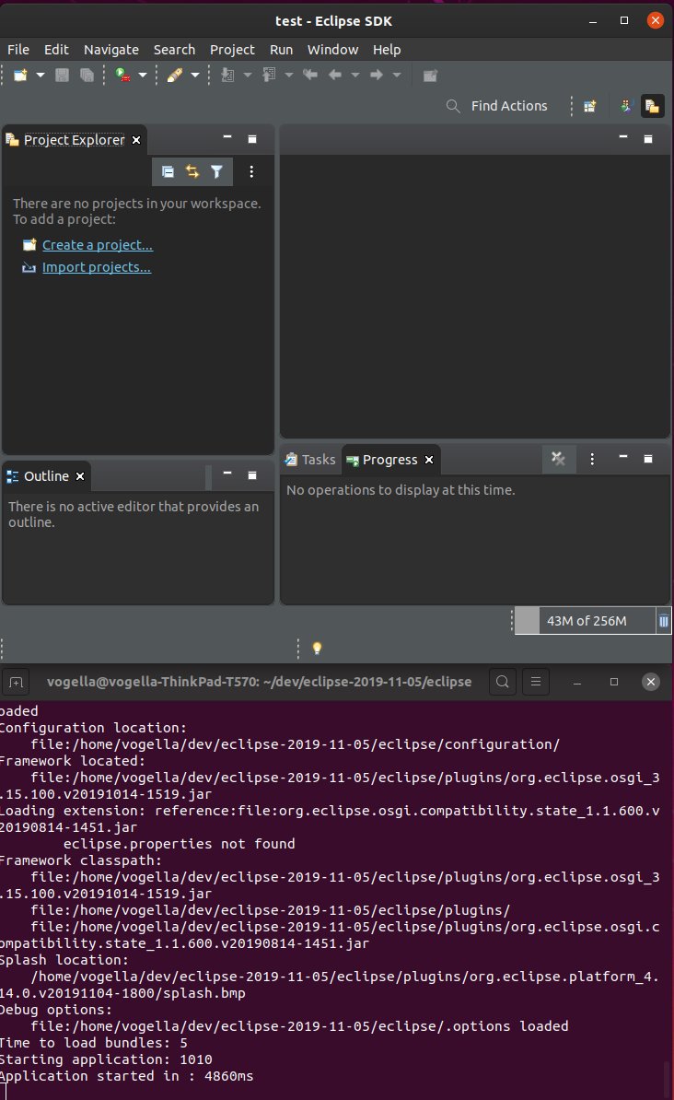Viewport: 674px width, 1100px height.
Task: Open the New wizard dropdown arrow
Action: tap(40, 75)
